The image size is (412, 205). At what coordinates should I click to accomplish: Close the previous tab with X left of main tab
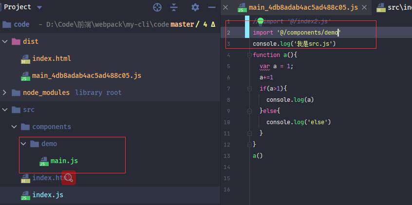(x=225, y=7)
